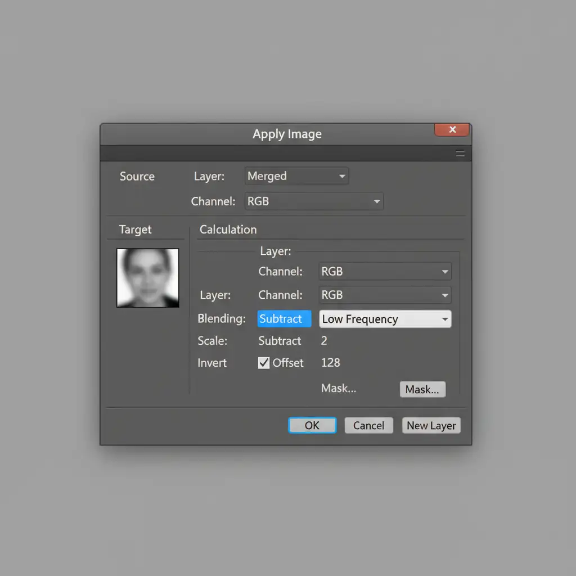Click the Subtract text beside Scale
Image resolution: width=576 pixels, height=576 pixels.
pos(280,341)
